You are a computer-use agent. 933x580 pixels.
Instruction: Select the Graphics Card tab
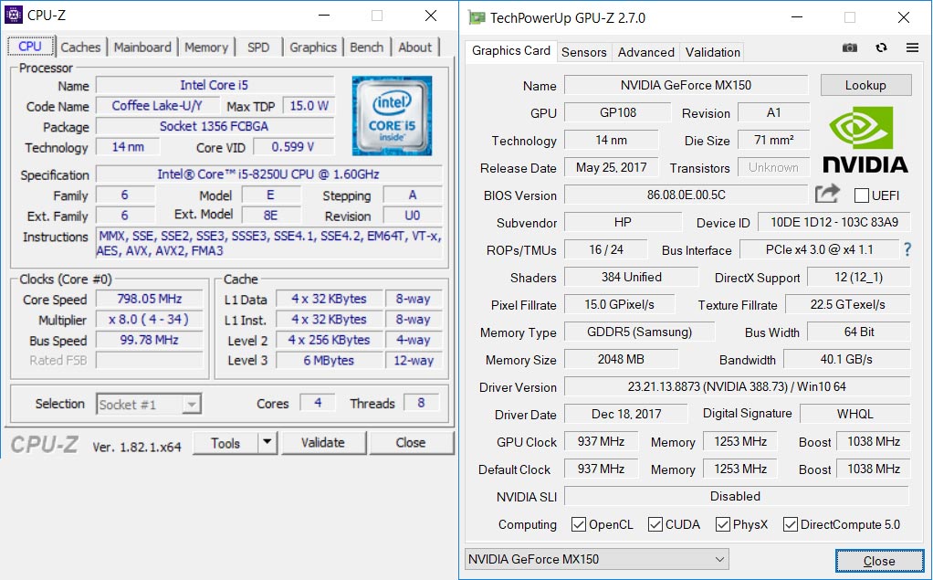tap(510, 50)
